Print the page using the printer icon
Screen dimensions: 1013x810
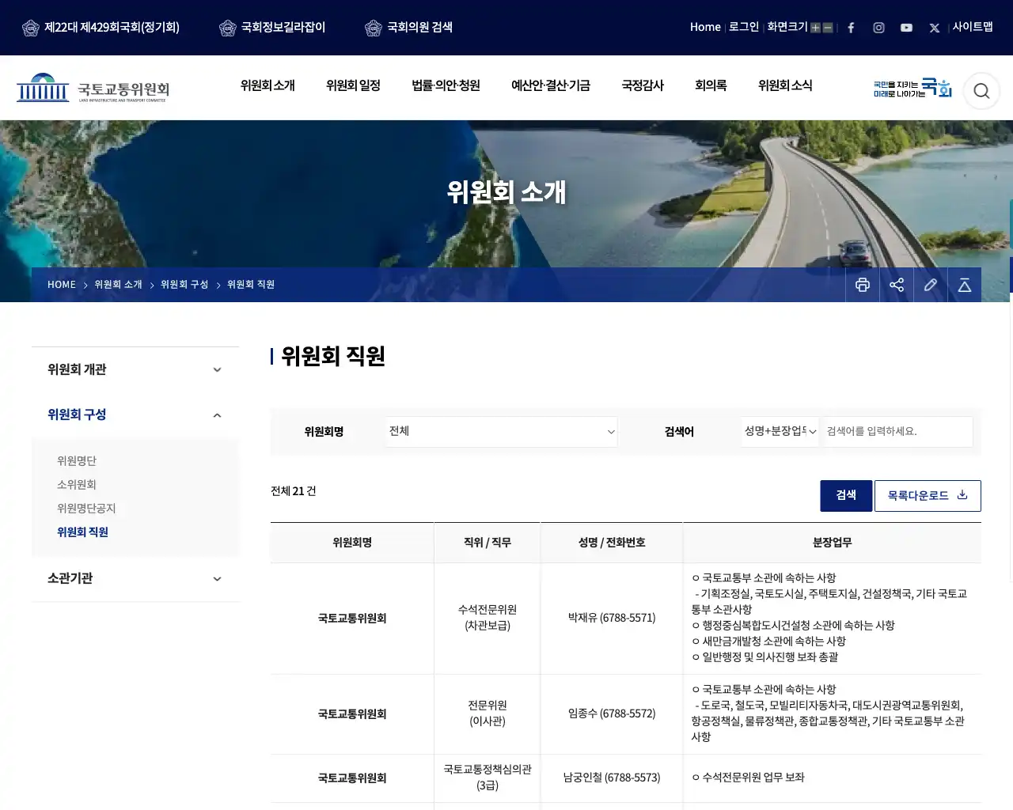pos(863,285)
